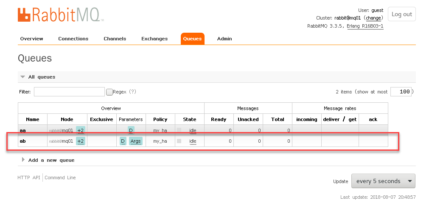Click the cluster change link

click(373, 18)
